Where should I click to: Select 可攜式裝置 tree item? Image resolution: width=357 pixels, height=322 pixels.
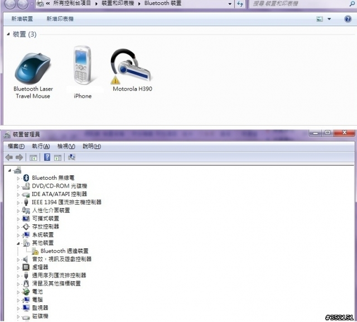click(x=46, y=218)
